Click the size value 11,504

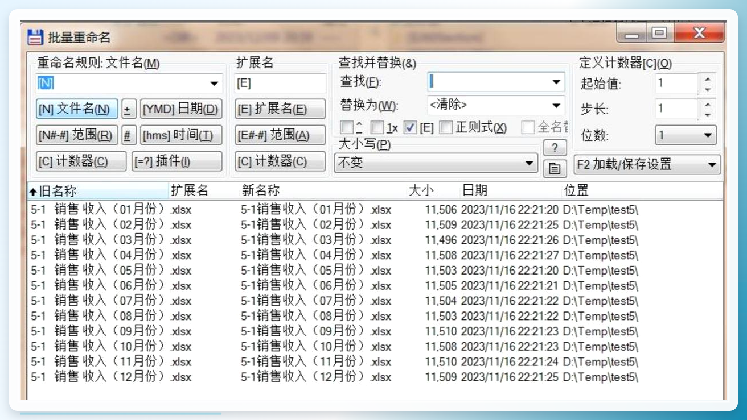click(441, 301)
